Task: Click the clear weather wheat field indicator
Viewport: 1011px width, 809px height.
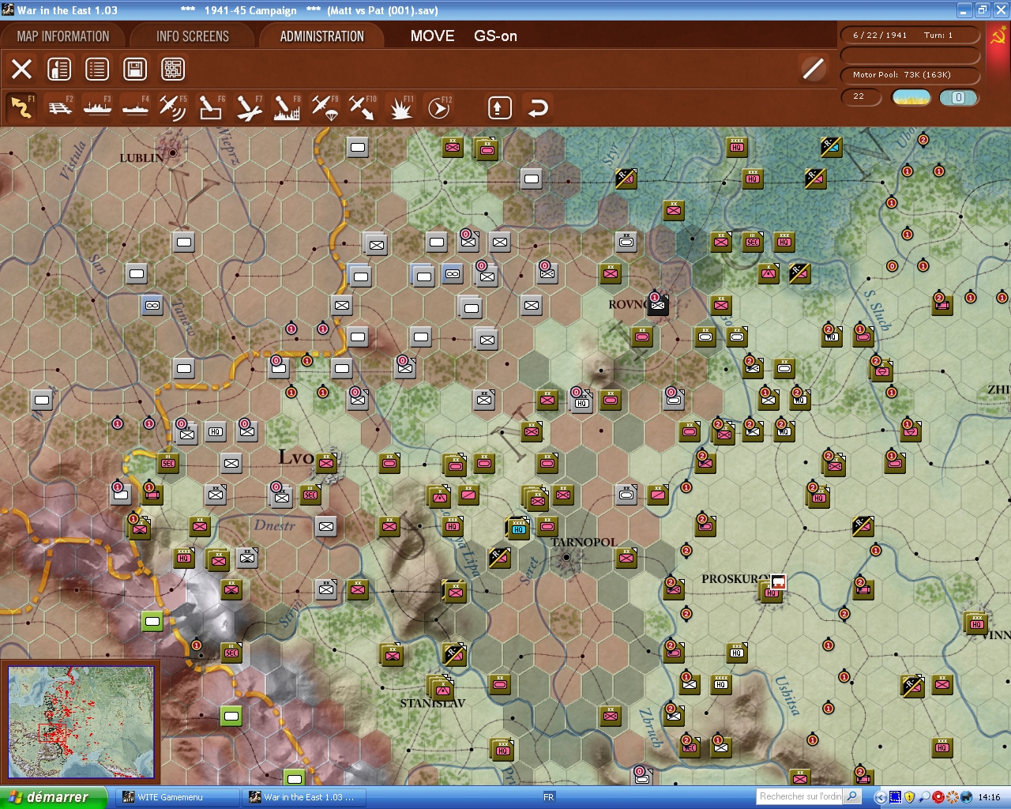Action: coord(911,97)
